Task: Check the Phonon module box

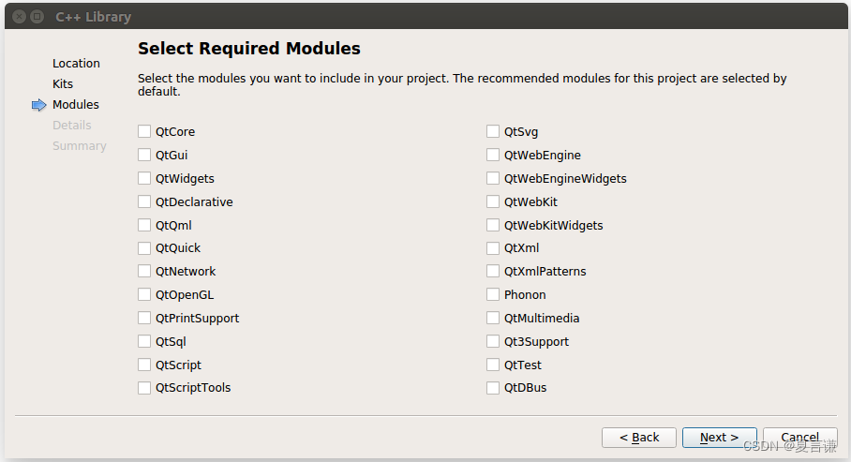Action: click(x=493, y=294)
